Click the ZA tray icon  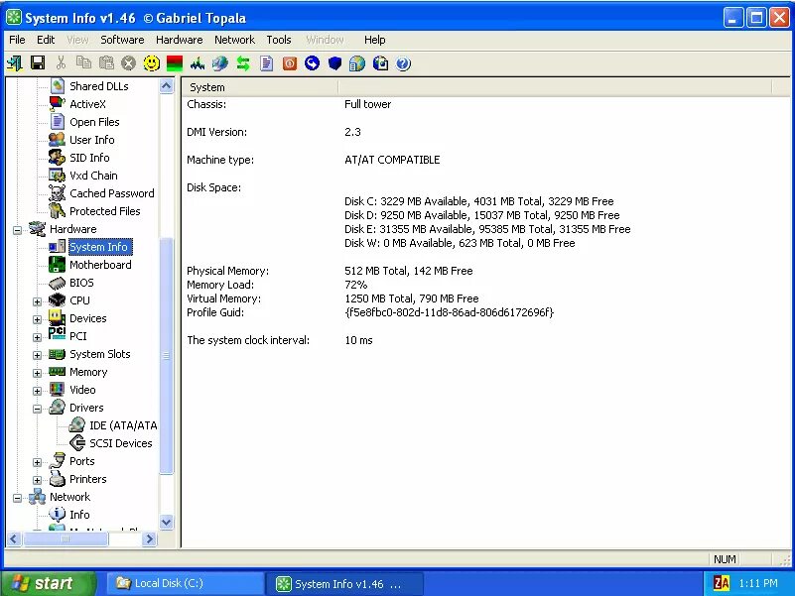click(721, 583)
